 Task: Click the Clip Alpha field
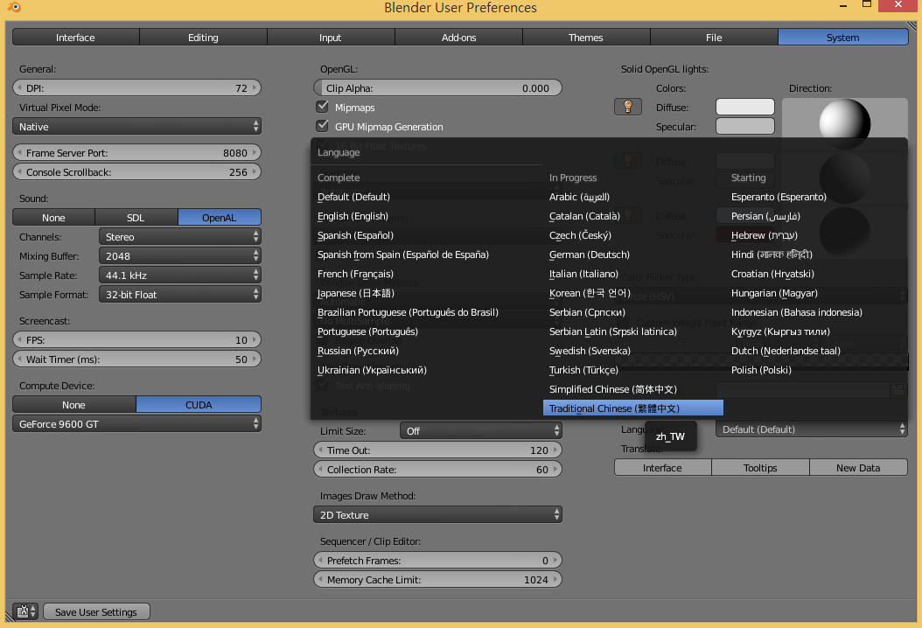point(437,87)
